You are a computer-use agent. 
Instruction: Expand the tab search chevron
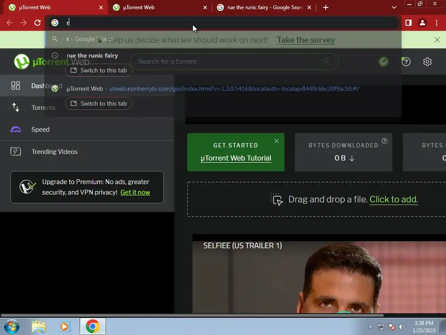[x=394, y=7]
